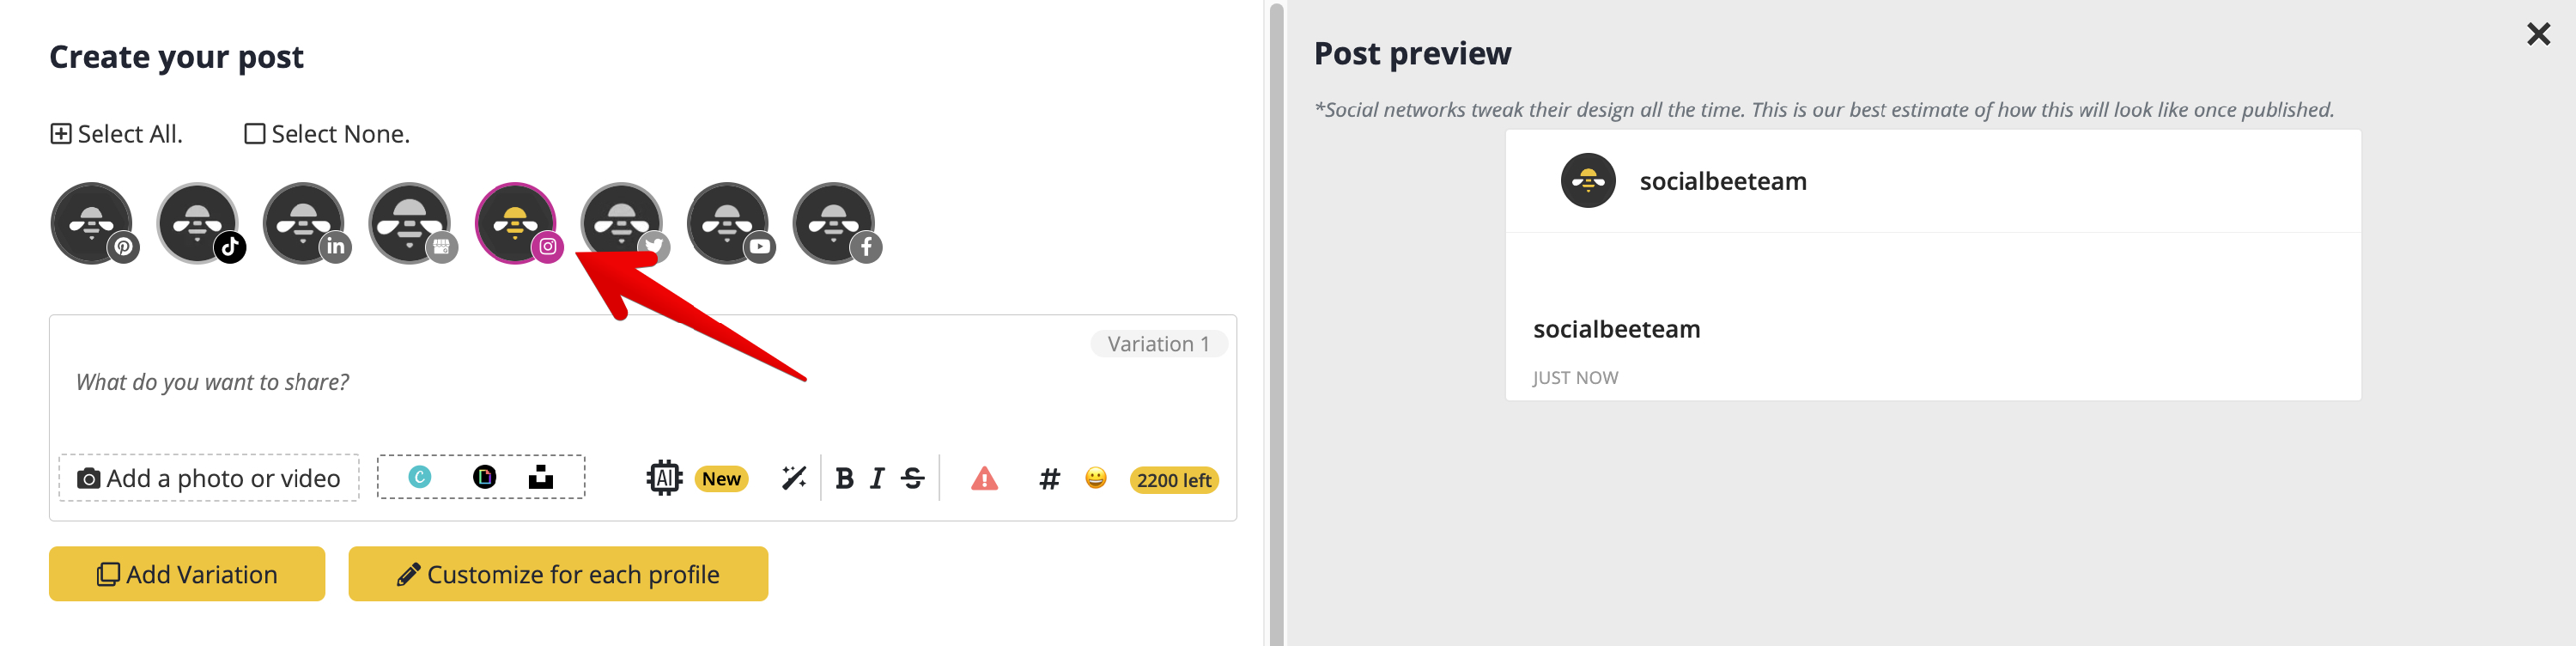Open the Canva design integration icon

click(x=420, y=477)
